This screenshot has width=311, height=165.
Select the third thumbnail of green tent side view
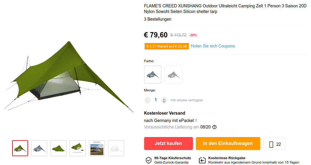click(58, 148)
